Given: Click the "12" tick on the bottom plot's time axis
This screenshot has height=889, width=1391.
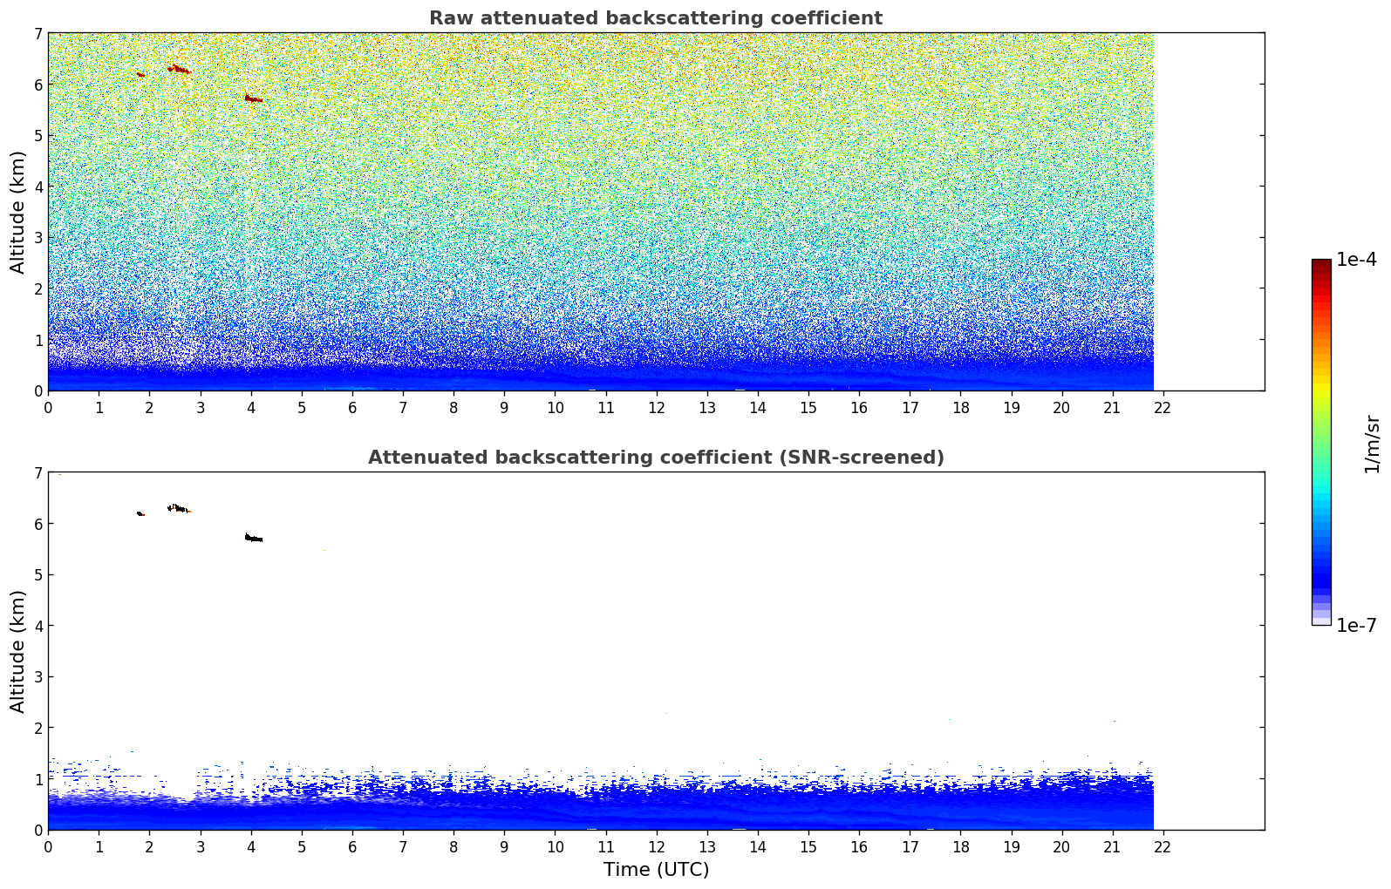Looking at the screenshot, I should [x=656, y=847].
